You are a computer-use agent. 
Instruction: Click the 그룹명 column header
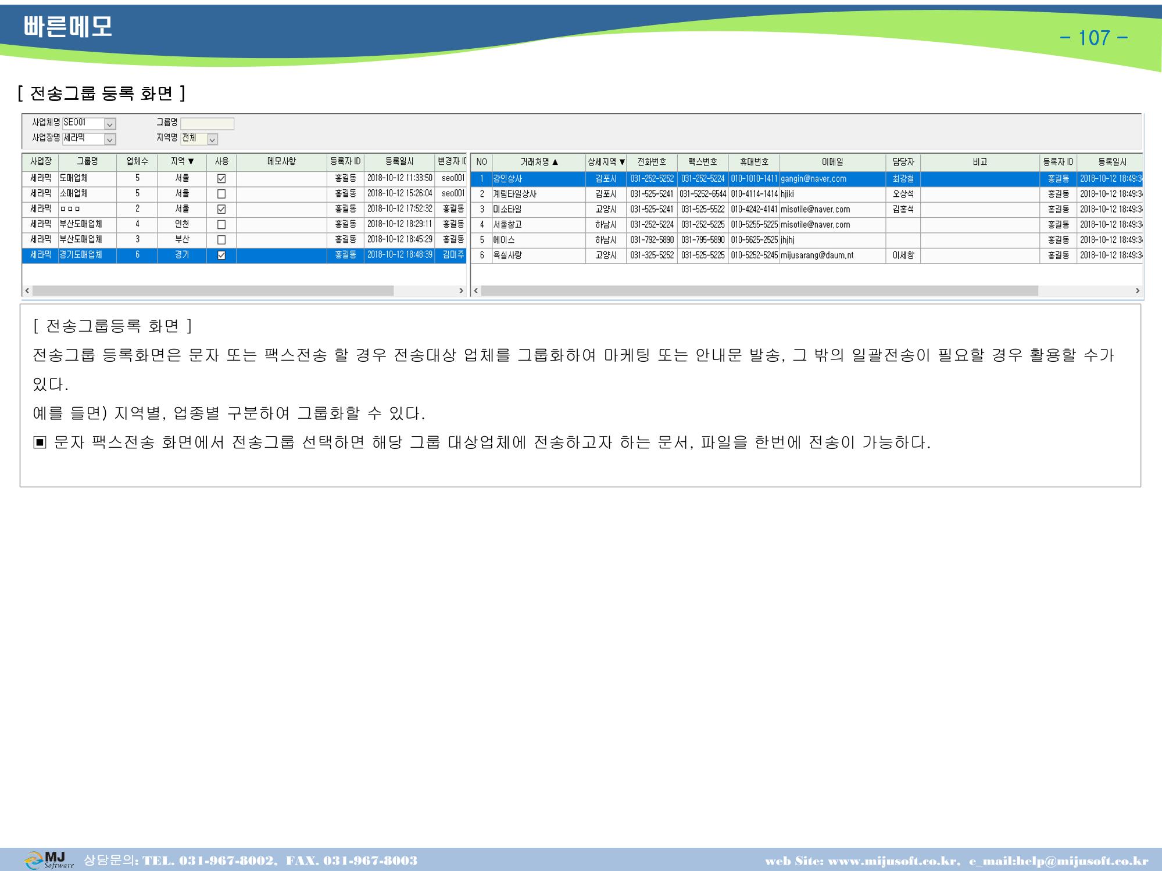pyautogui.click(x=87, y=162)
